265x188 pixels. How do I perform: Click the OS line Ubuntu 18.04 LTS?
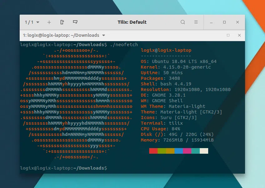click(179, 61)
